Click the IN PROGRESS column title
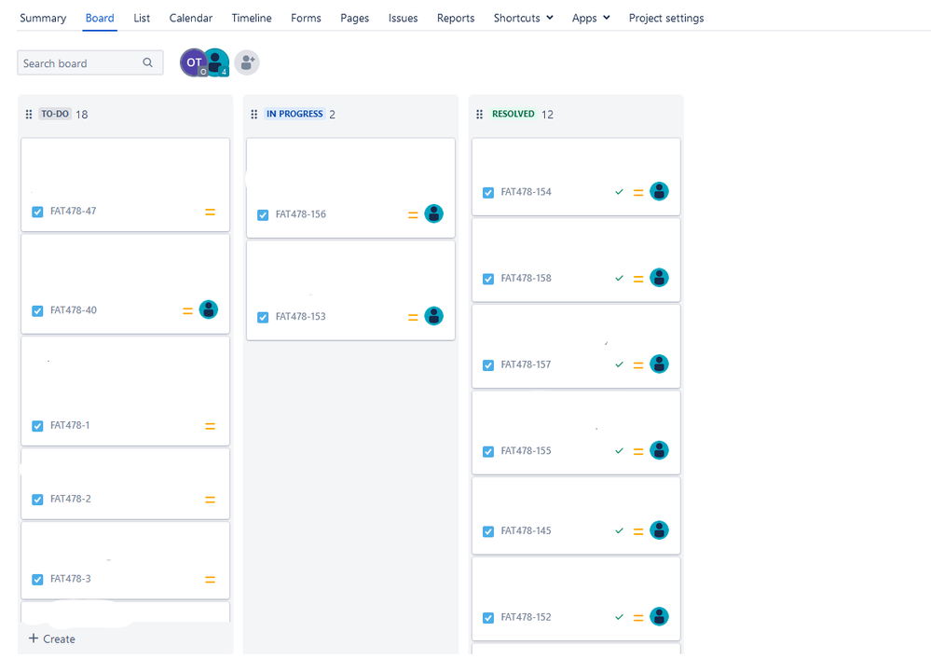Image resolution: width=931 pixels, height=659 pixels. click(294, 114)
